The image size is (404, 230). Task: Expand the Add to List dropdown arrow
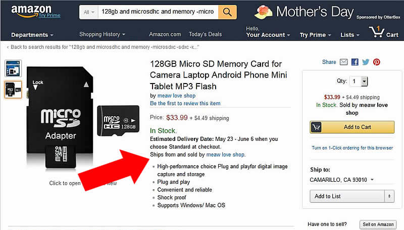(x=389, y=196)
